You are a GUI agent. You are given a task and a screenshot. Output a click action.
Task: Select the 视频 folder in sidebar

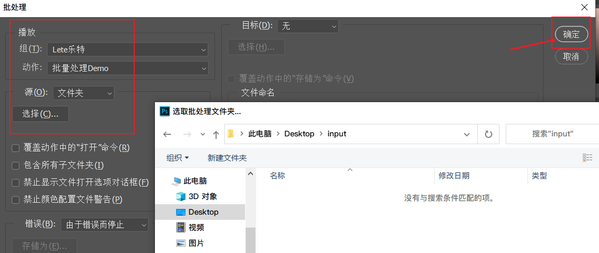click(x=196, y=228)
